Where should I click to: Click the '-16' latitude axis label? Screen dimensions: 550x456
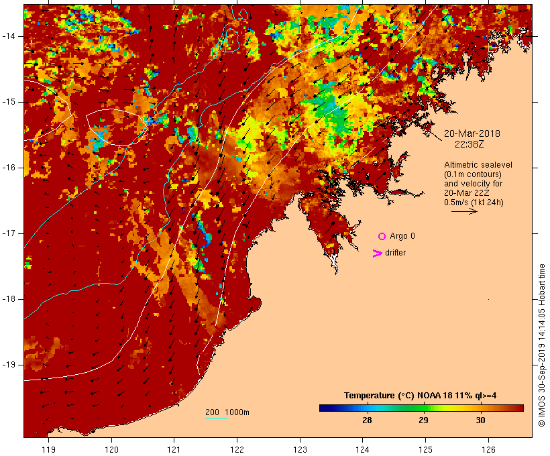[9, 168]
